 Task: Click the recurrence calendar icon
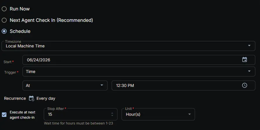(x=31, y=98)
